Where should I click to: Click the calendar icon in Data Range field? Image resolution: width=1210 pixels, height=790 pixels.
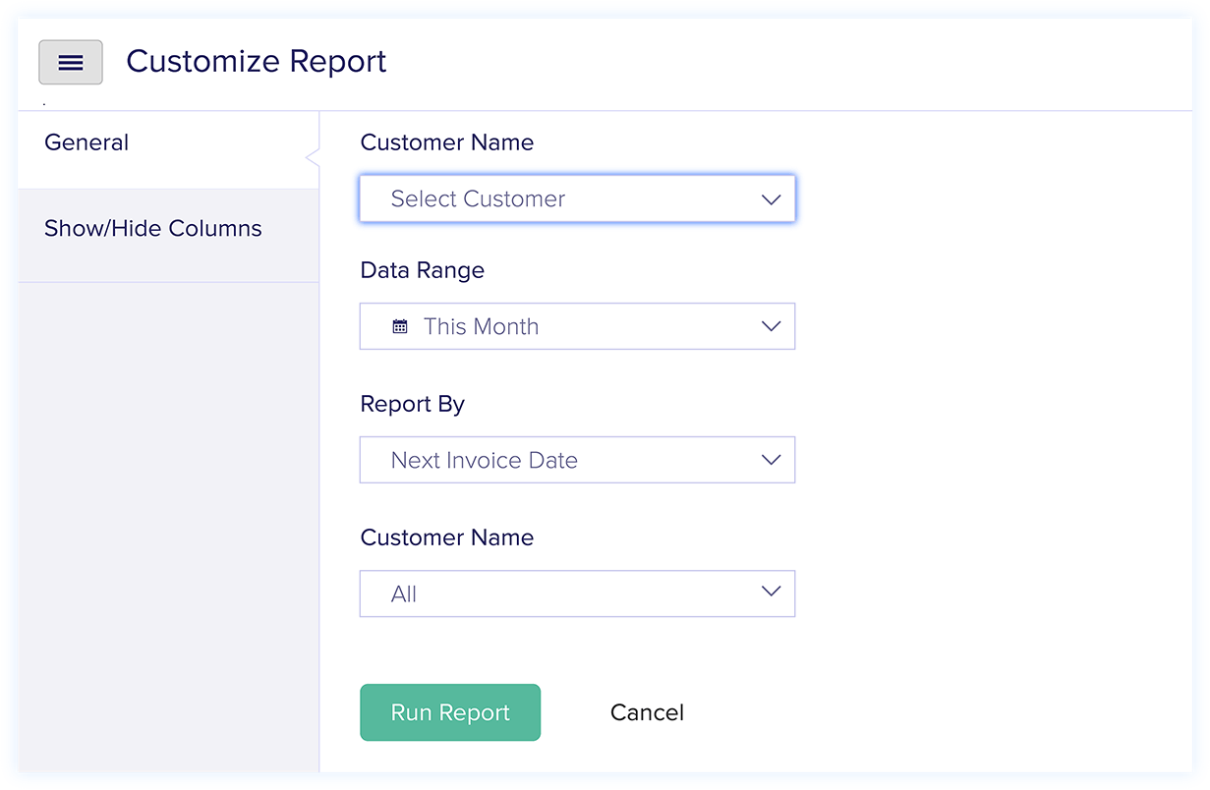[398, 325]
